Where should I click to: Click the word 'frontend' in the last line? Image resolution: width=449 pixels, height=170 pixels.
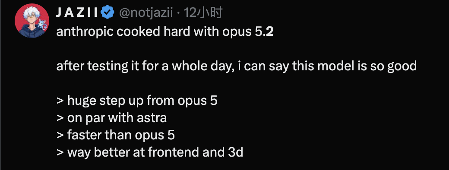174,152
